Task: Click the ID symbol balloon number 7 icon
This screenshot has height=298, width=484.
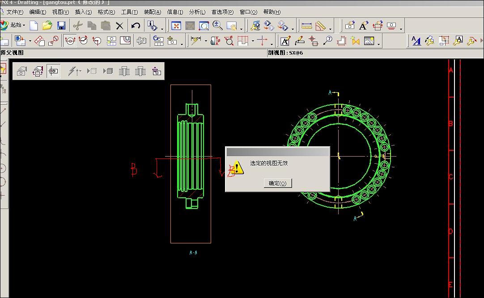Action: tap(327, 41)
